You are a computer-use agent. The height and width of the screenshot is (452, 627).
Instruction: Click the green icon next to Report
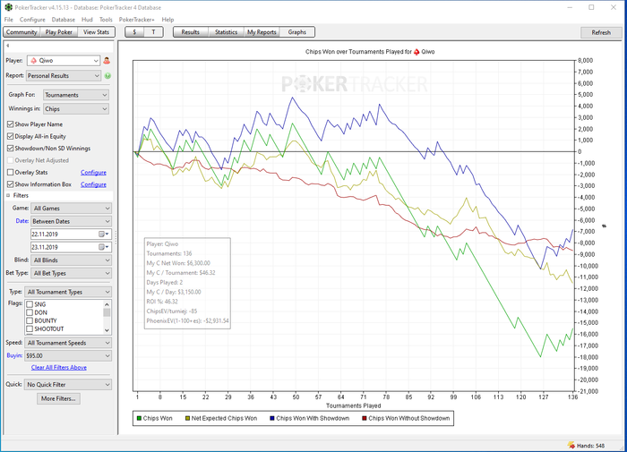tap(107, 76)
